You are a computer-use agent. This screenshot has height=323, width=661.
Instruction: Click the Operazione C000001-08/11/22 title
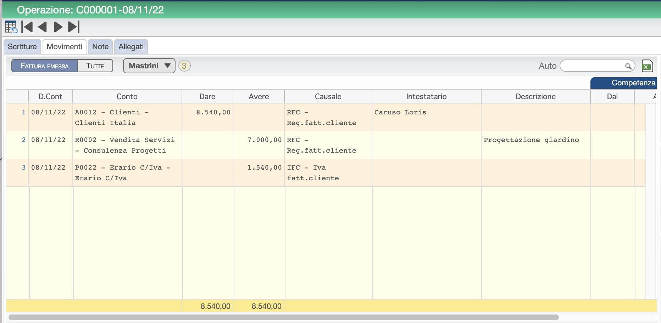pyautogui.click(x=90, y=10)
